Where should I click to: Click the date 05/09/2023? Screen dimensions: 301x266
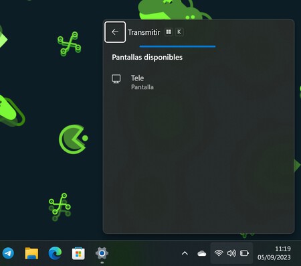click(274, 257)
